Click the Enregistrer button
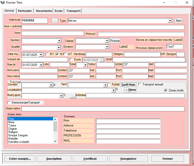194x166 pixels. (x=128, y=159)
